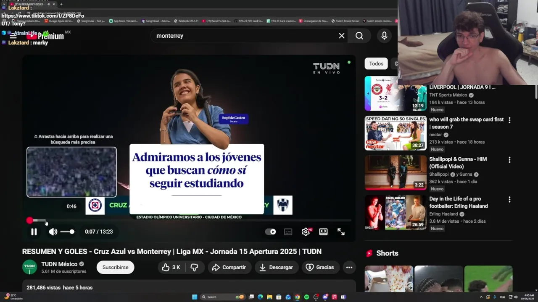
Task: Adjust the volume slider knob
Action: tap(72, 232)
